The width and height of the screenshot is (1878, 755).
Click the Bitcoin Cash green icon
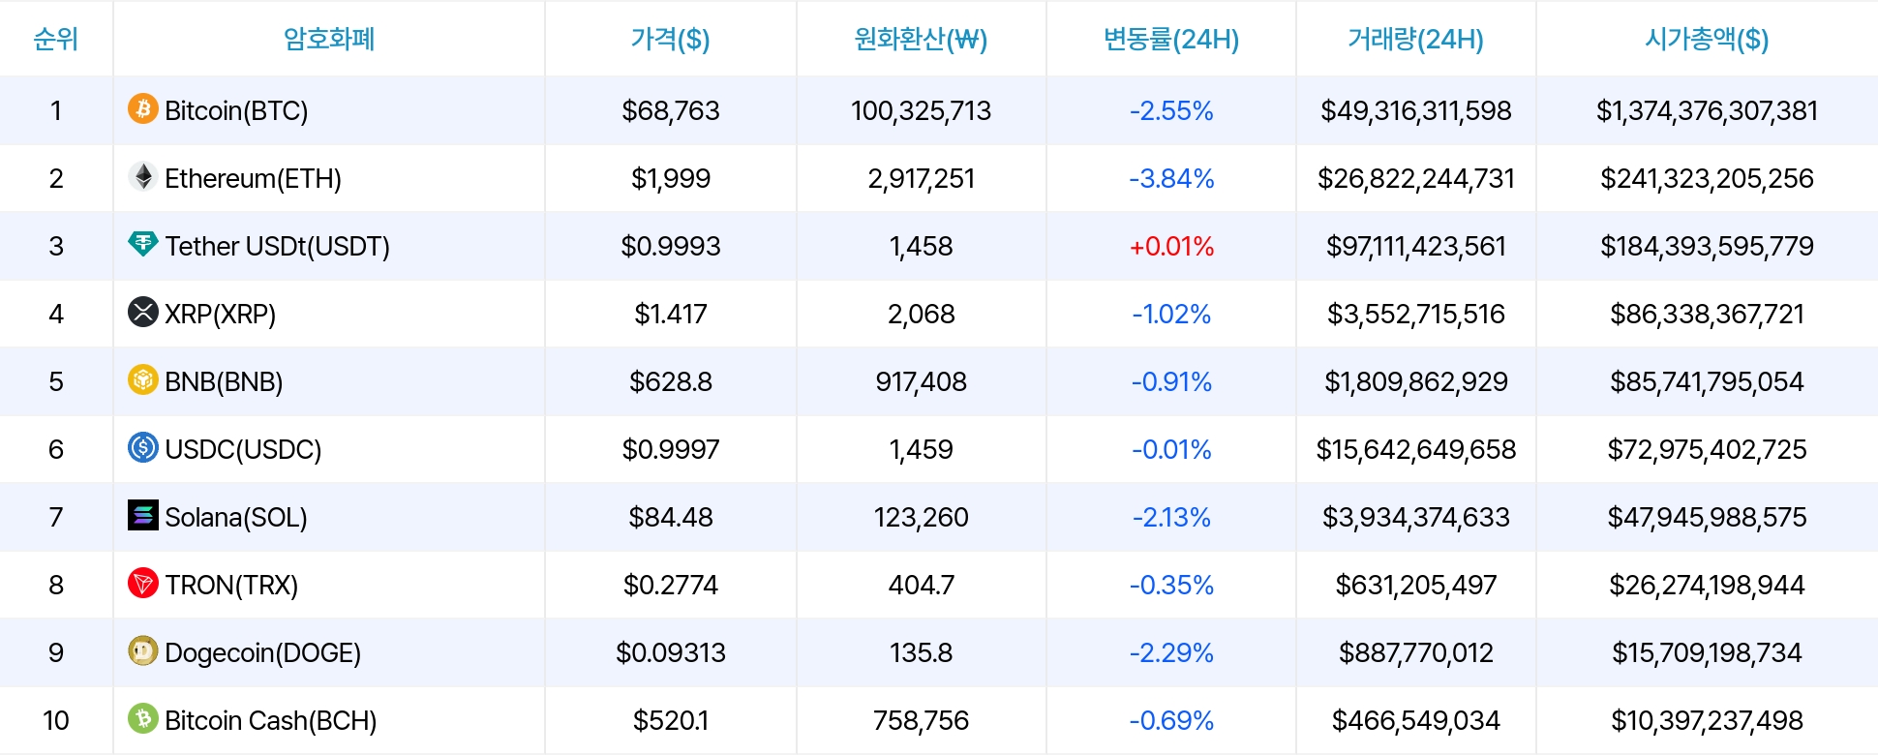point(143,718)
